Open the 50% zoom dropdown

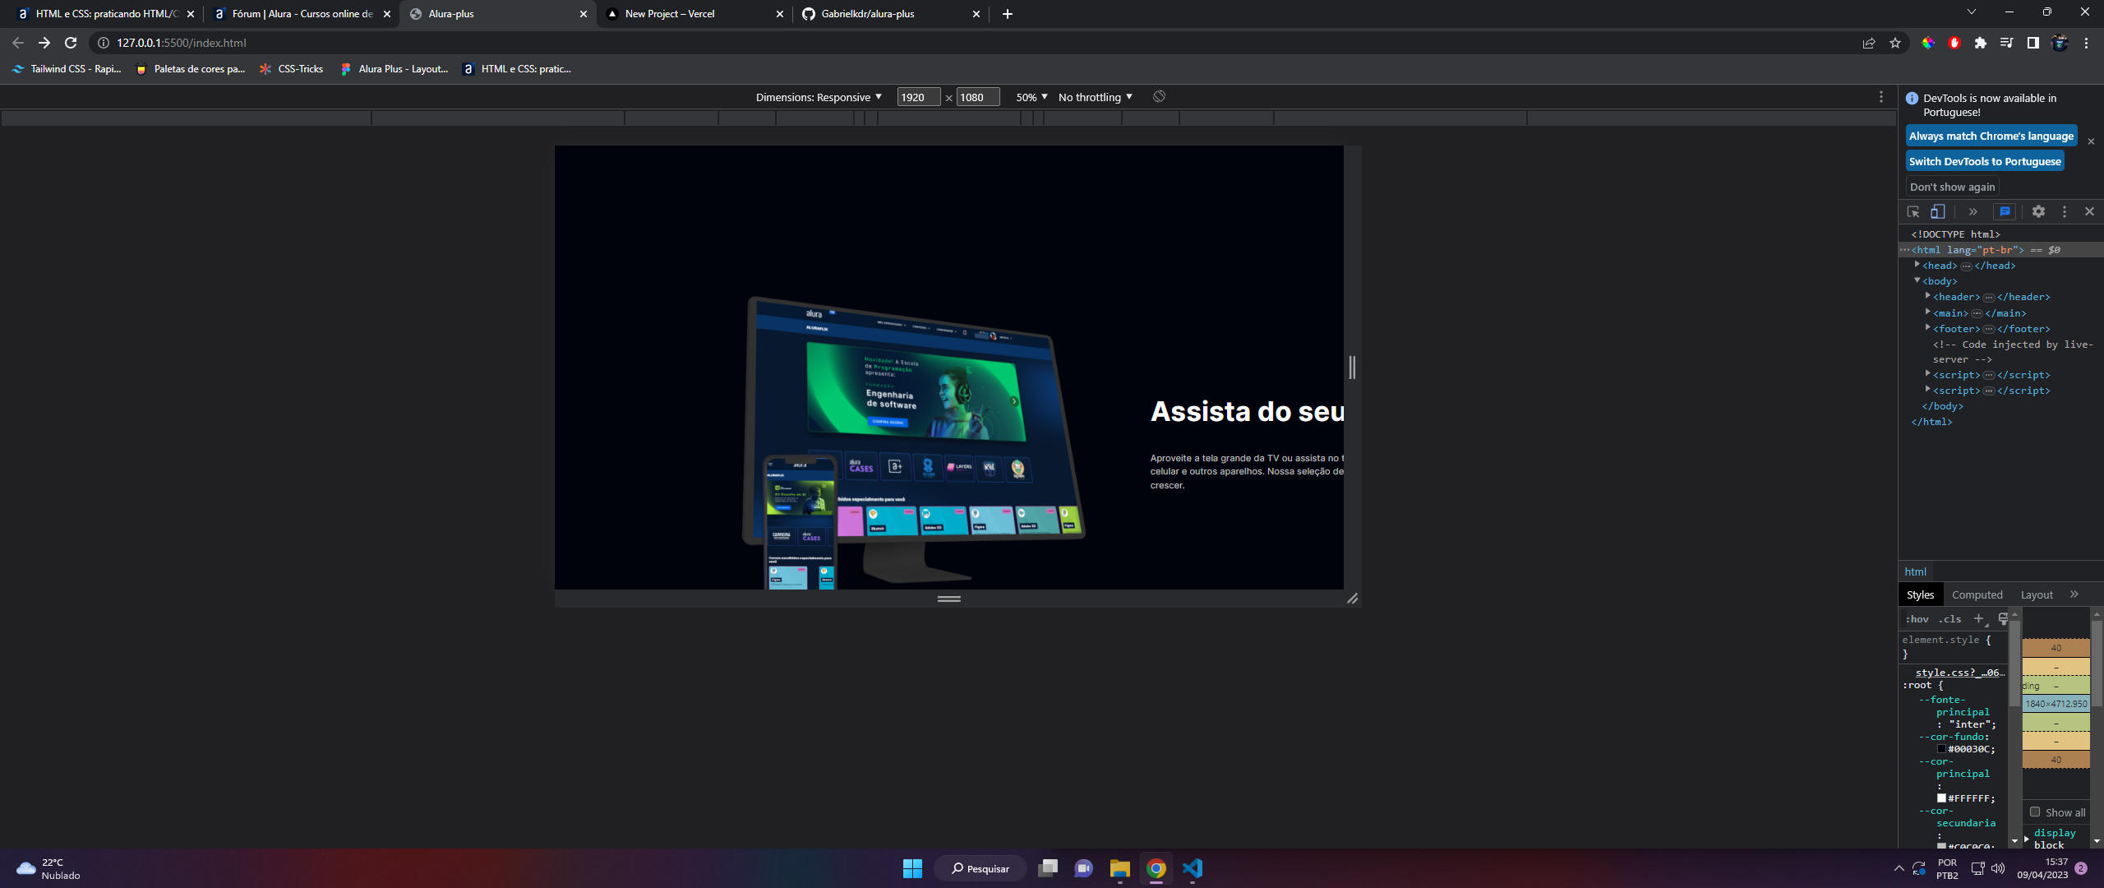1031,97
